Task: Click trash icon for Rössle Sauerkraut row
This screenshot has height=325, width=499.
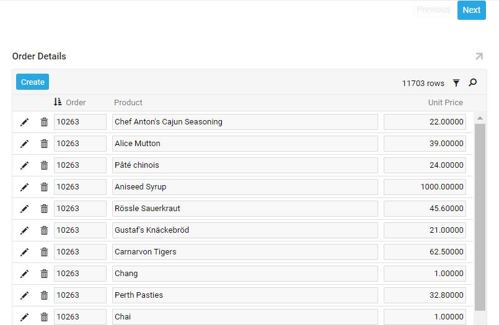Action: pos(44,209)
